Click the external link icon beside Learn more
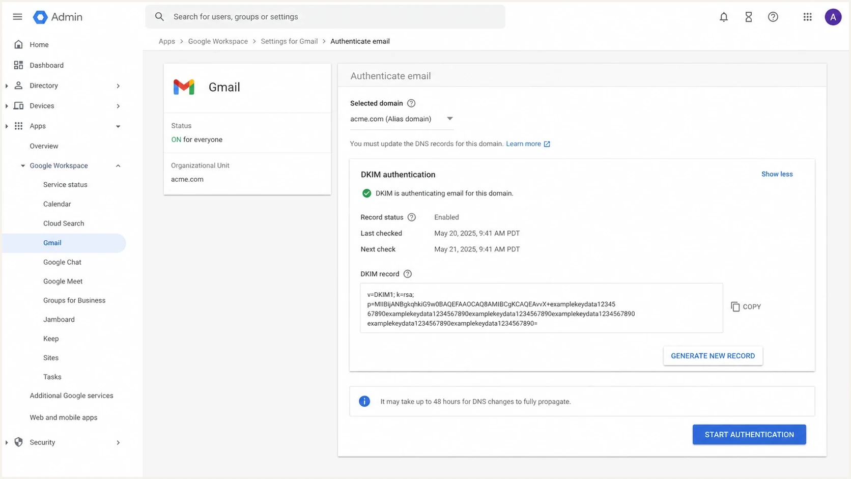851x479 pixels. (x=547, y=144)
